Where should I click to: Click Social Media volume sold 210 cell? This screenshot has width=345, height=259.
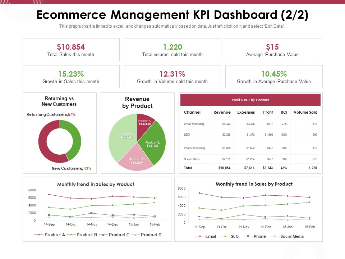click(315, 159)
